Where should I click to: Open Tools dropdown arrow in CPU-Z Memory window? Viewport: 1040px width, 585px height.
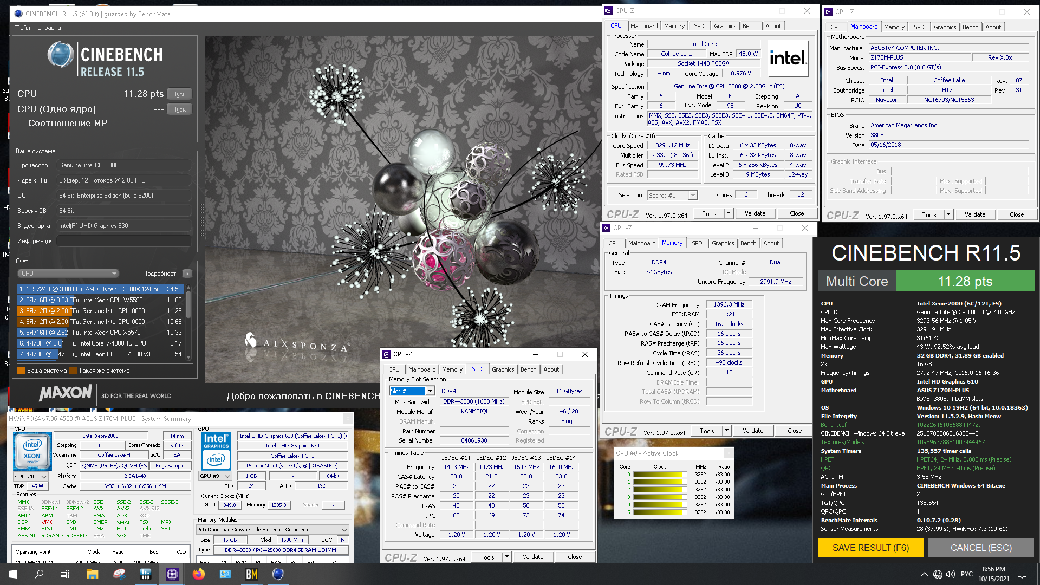coord(726,431)
